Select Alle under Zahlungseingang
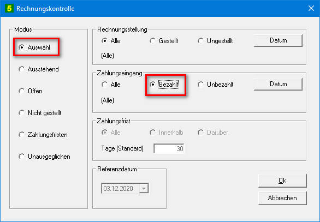Viewport: 320px width, 222px height. point(111,85)
